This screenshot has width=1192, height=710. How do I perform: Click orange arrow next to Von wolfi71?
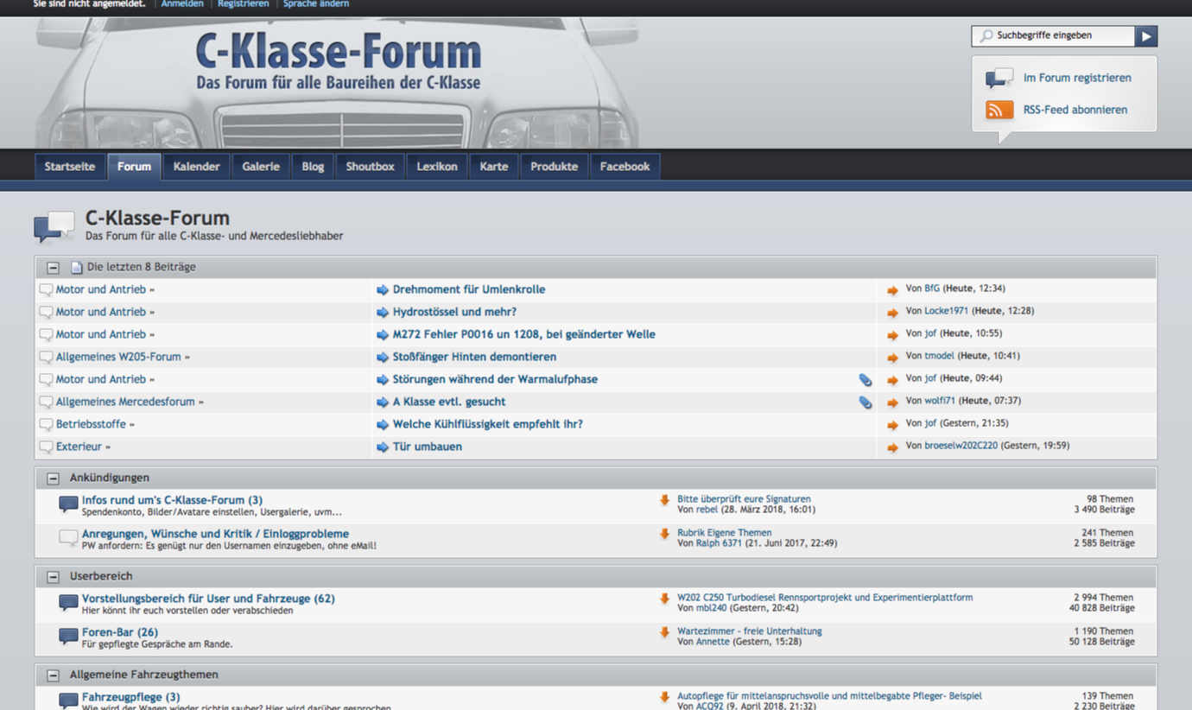click(892, 403)
